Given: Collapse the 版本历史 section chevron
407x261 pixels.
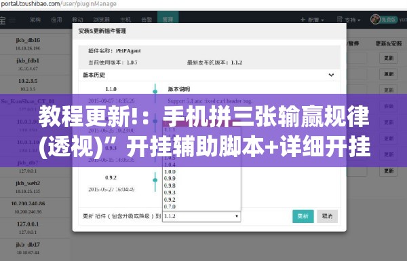Looking at the screenshot, I should coord(331,75).
